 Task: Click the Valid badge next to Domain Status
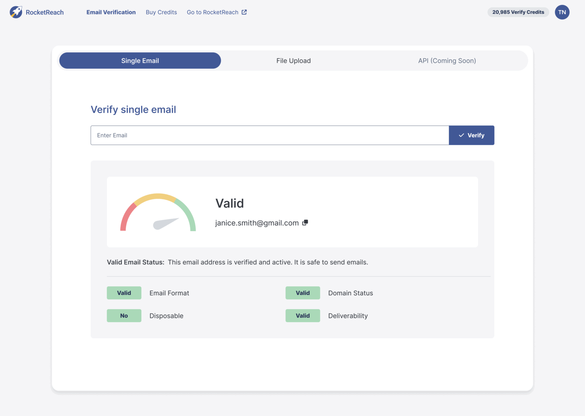pos(302,293)
